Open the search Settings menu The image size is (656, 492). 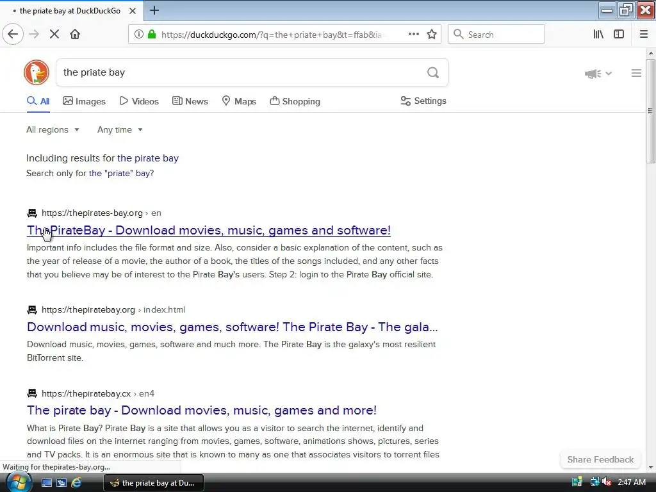[x=423, y=101]
